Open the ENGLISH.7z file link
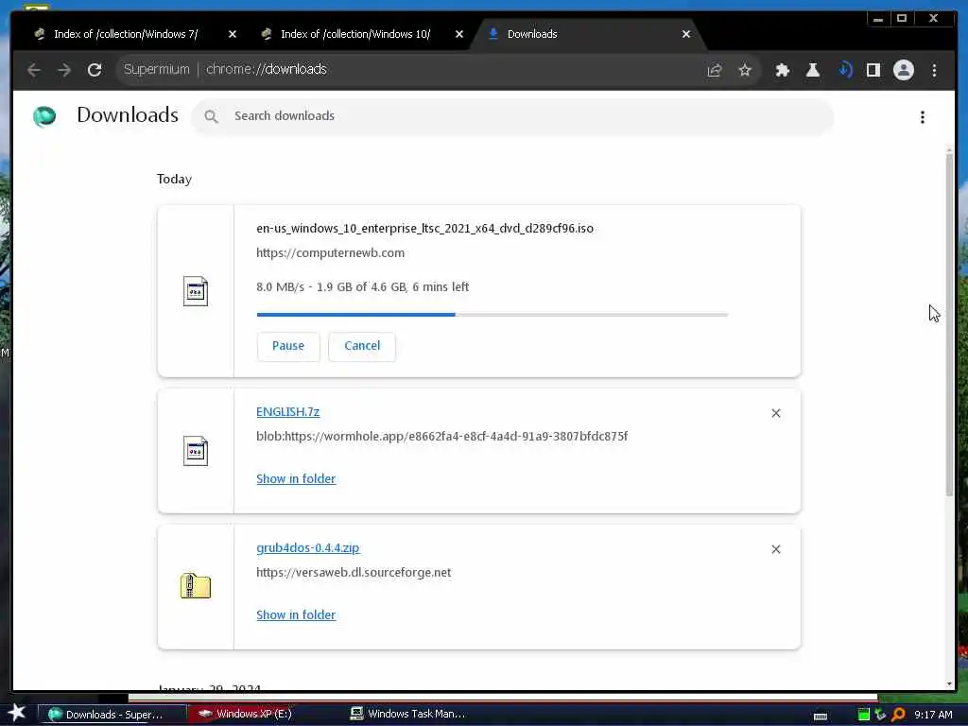 pyautogui.click(x=287, y=412)
